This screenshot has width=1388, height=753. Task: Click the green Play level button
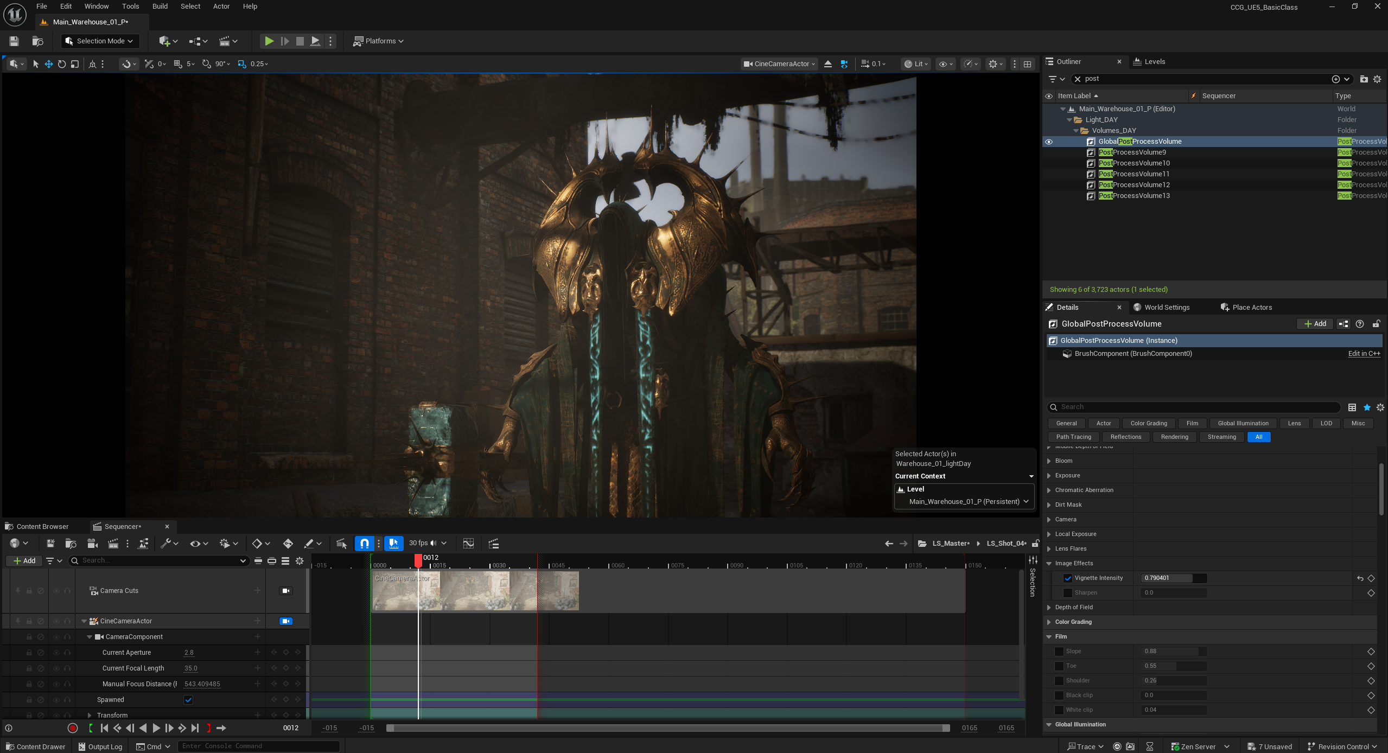(x=269, y=41)
